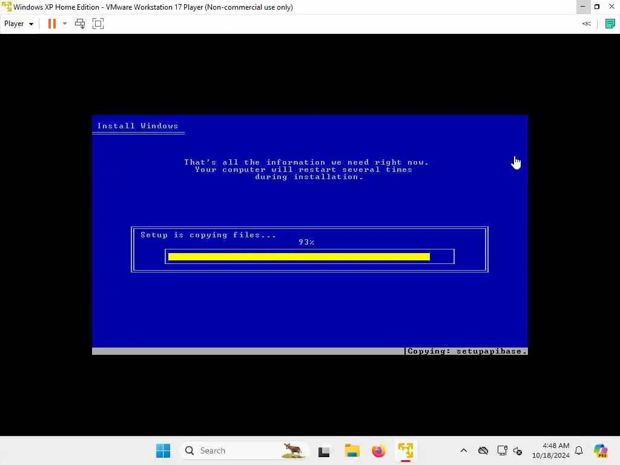Click the 93% progress value
The height and width of the screenshot is (465, 620).
[306, 242]
